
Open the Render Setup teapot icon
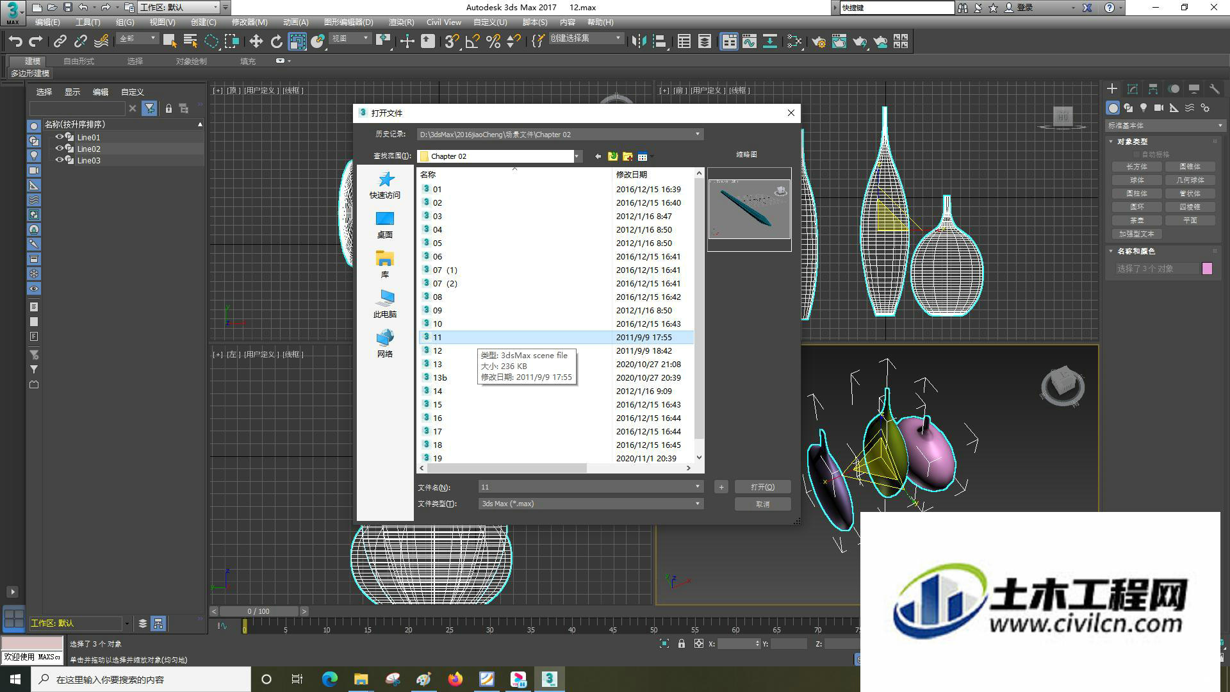[819, 42]
